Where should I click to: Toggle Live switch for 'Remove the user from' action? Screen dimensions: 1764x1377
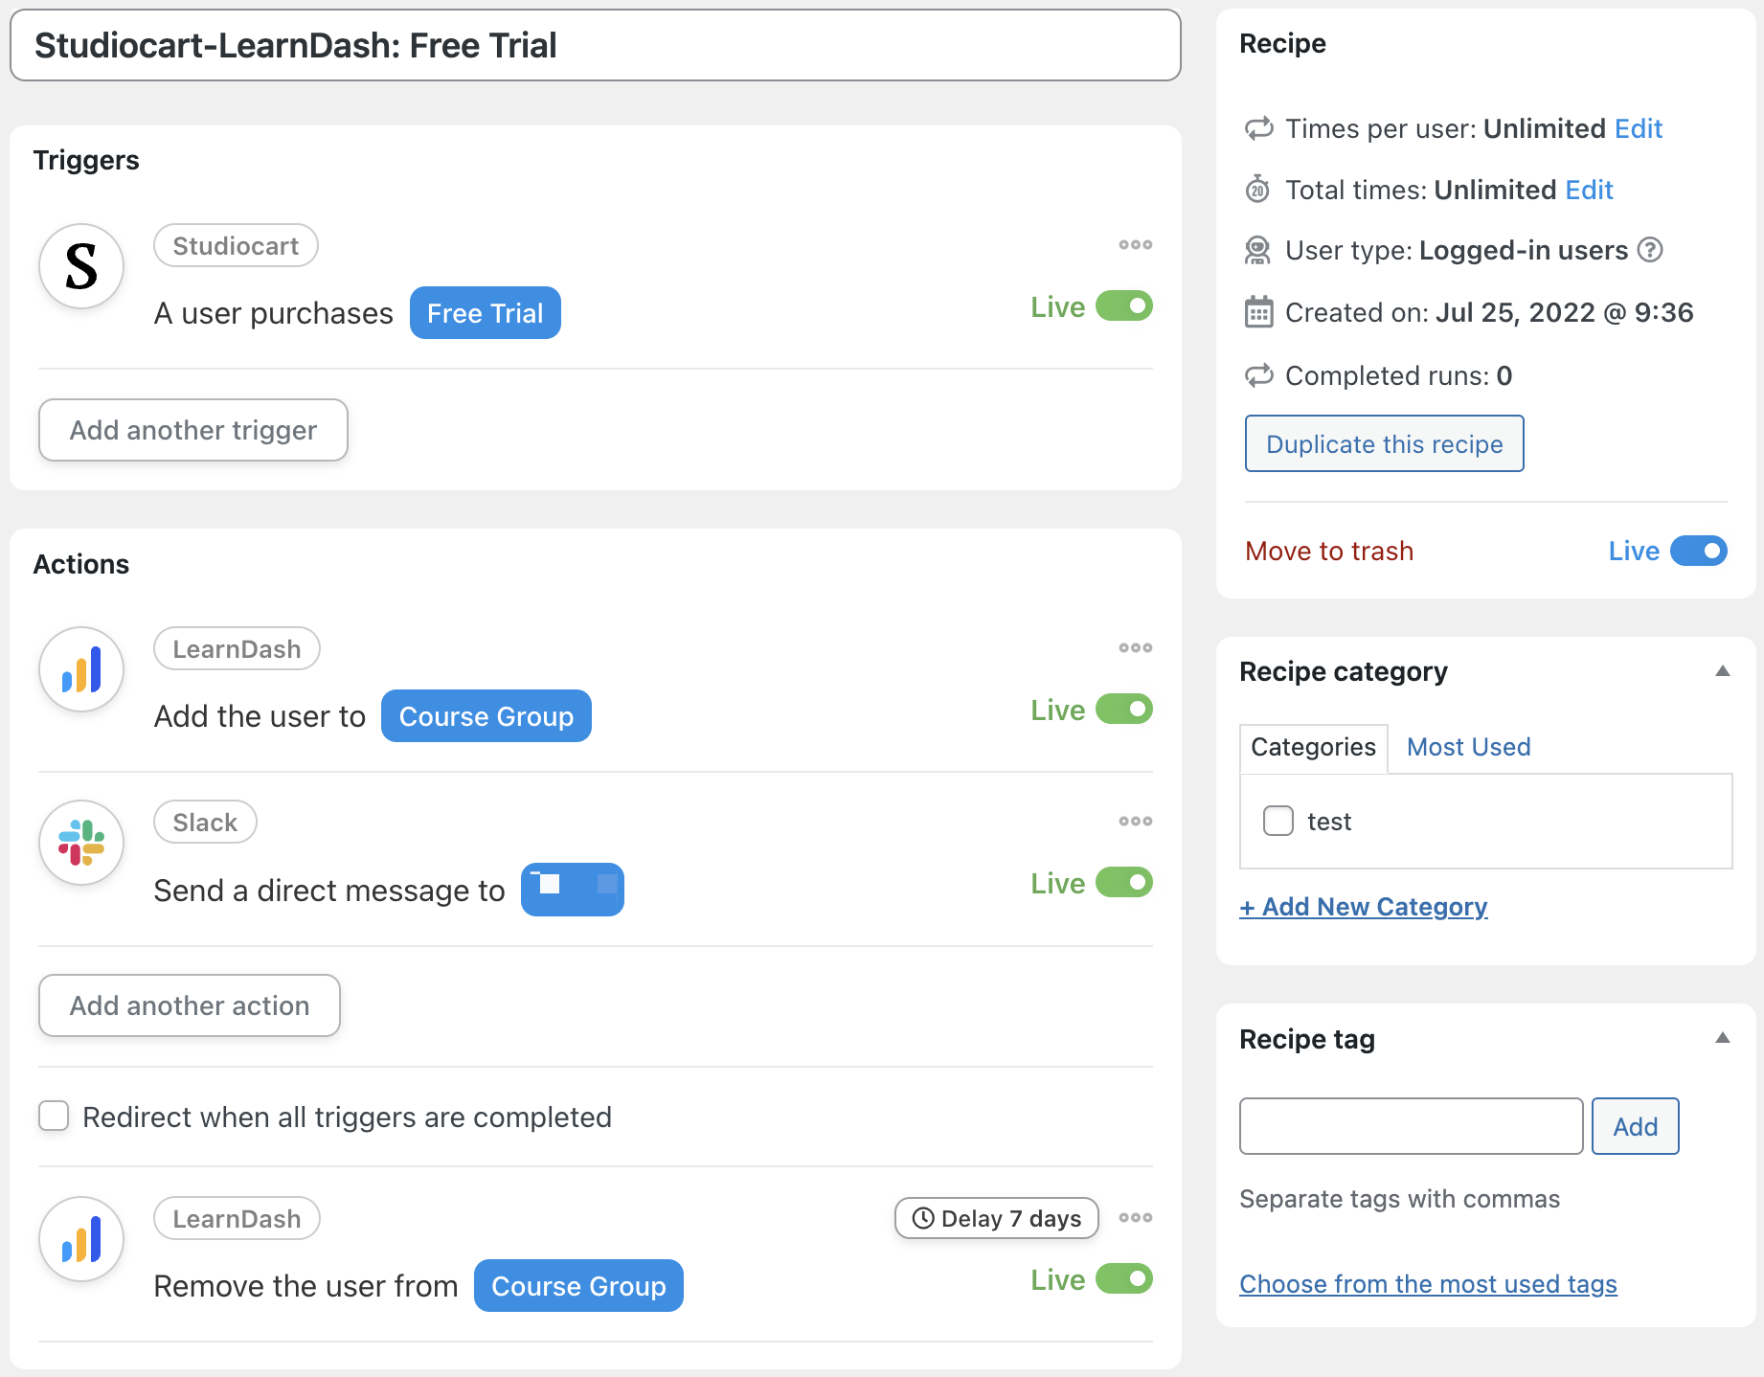[x=1124, y=1279]
